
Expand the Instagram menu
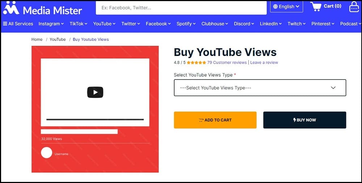click(51, 24)
